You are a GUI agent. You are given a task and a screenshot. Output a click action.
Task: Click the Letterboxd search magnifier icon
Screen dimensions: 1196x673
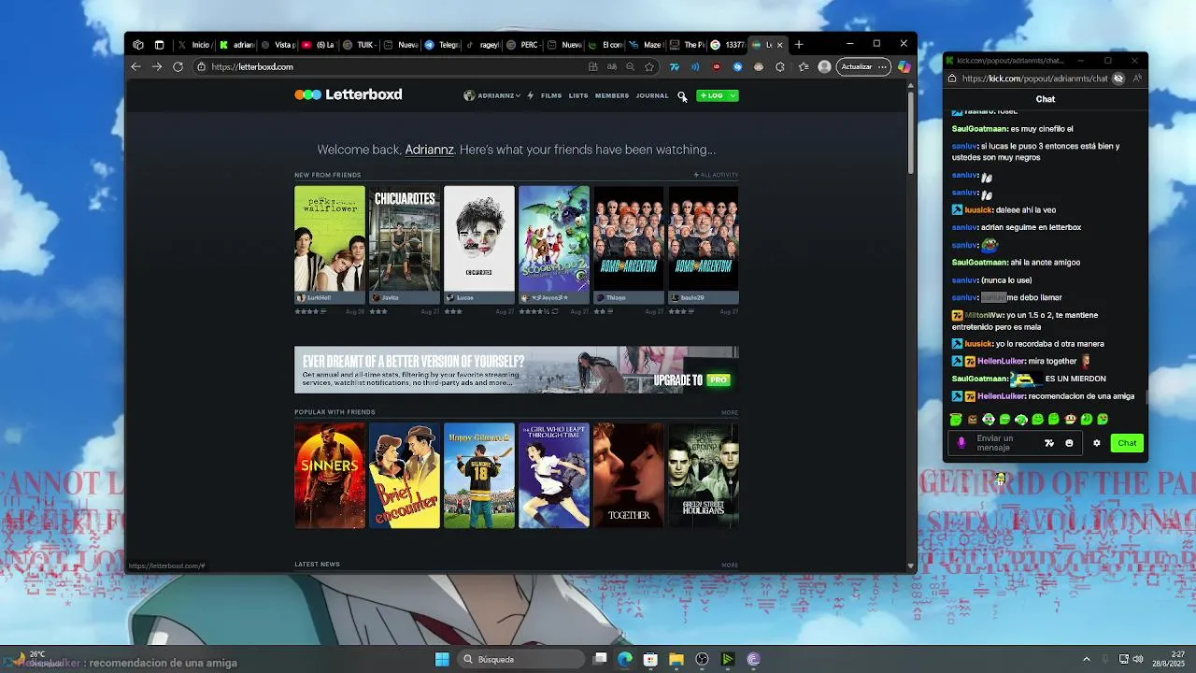682,95
